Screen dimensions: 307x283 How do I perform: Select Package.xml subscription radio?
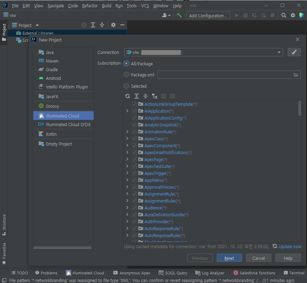(x=126, y=75)
